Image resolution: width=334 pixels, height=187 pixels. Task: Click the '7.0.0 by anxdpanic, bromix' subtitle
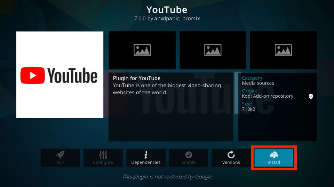(x=167, y=18)
